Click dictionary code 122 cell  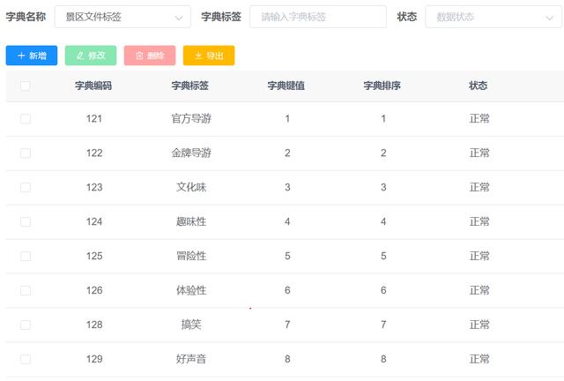[94, 153]
